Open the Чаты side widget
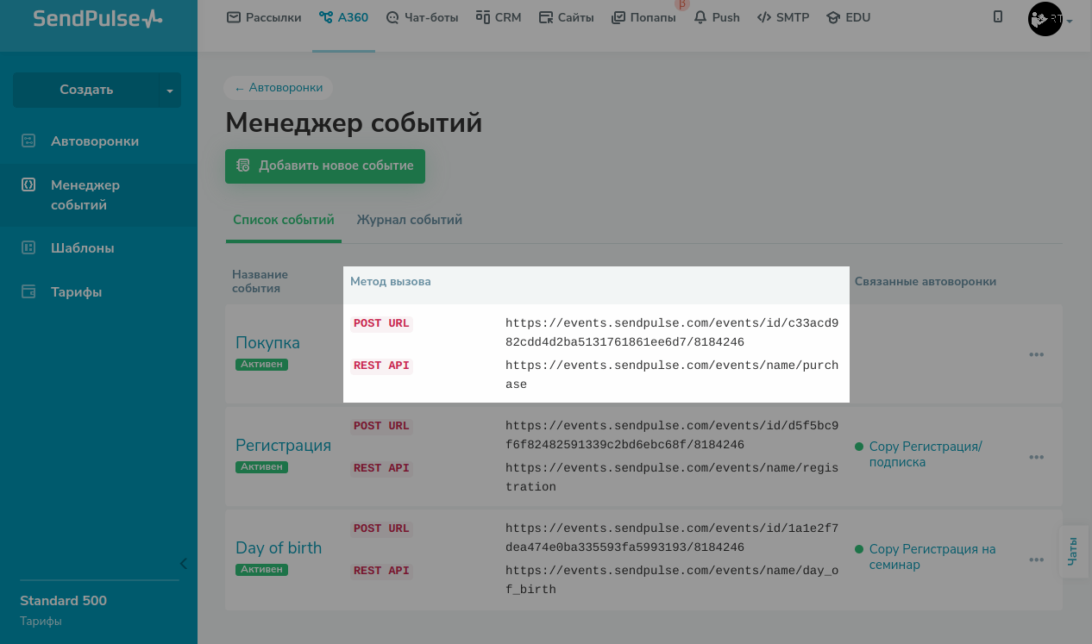1092x644 pixels. (x=1073, y=551)
